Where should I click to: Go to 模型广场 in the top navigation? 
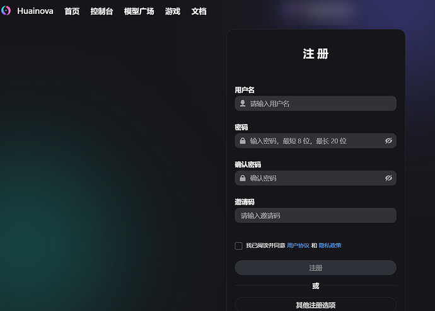coord(139,11)
